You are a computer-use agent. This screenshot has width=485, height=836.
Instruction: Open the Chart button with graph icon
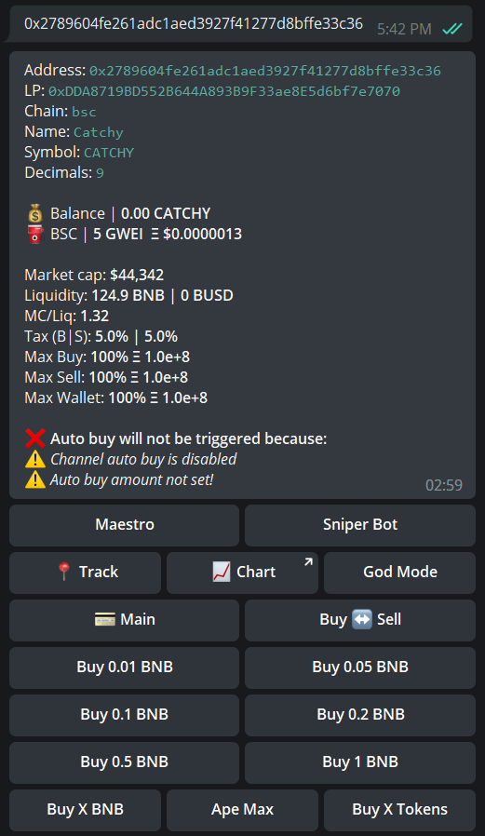pyautogui.click(x=242, y=573)
